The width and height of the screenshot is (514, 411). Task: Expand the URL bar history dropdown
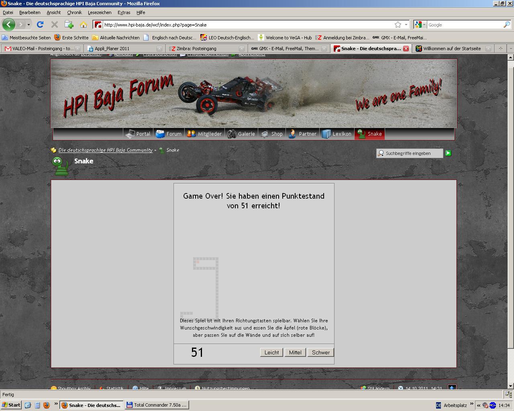[406, 24]
